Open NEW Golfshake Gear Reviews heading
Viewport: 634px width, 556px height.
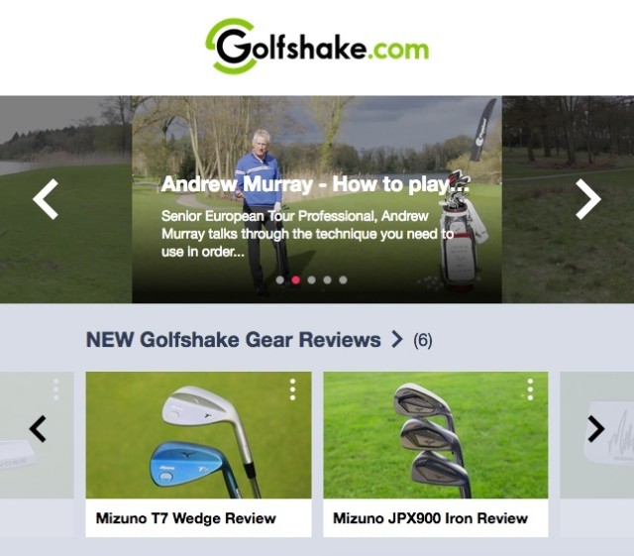234,340
